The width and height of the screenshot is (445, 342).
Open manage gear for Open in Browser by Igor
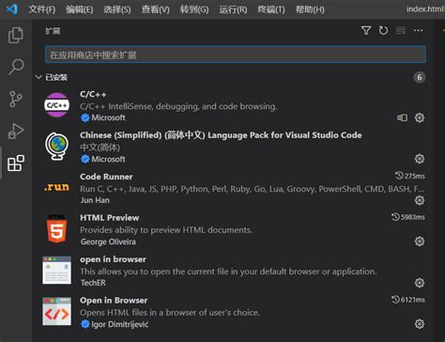420,324
